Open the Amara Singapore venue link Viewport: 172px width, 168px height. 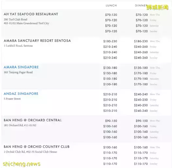(21, 67)
